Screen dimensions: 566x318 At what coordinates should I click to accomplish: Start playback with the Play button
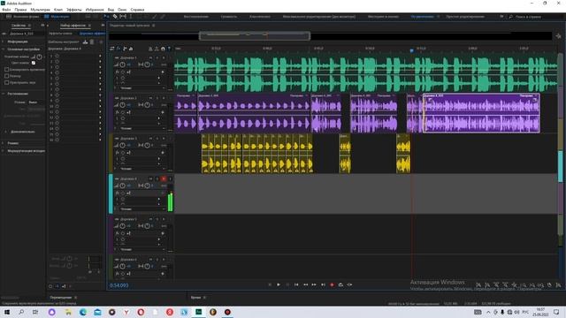[279, 284]
